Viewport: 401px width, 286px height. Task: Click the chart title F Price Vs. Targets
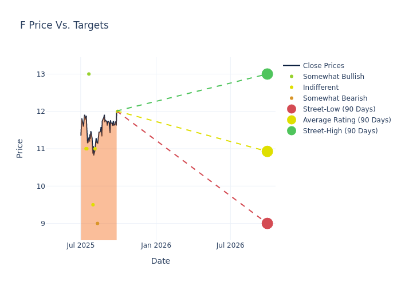pos(64,26)
